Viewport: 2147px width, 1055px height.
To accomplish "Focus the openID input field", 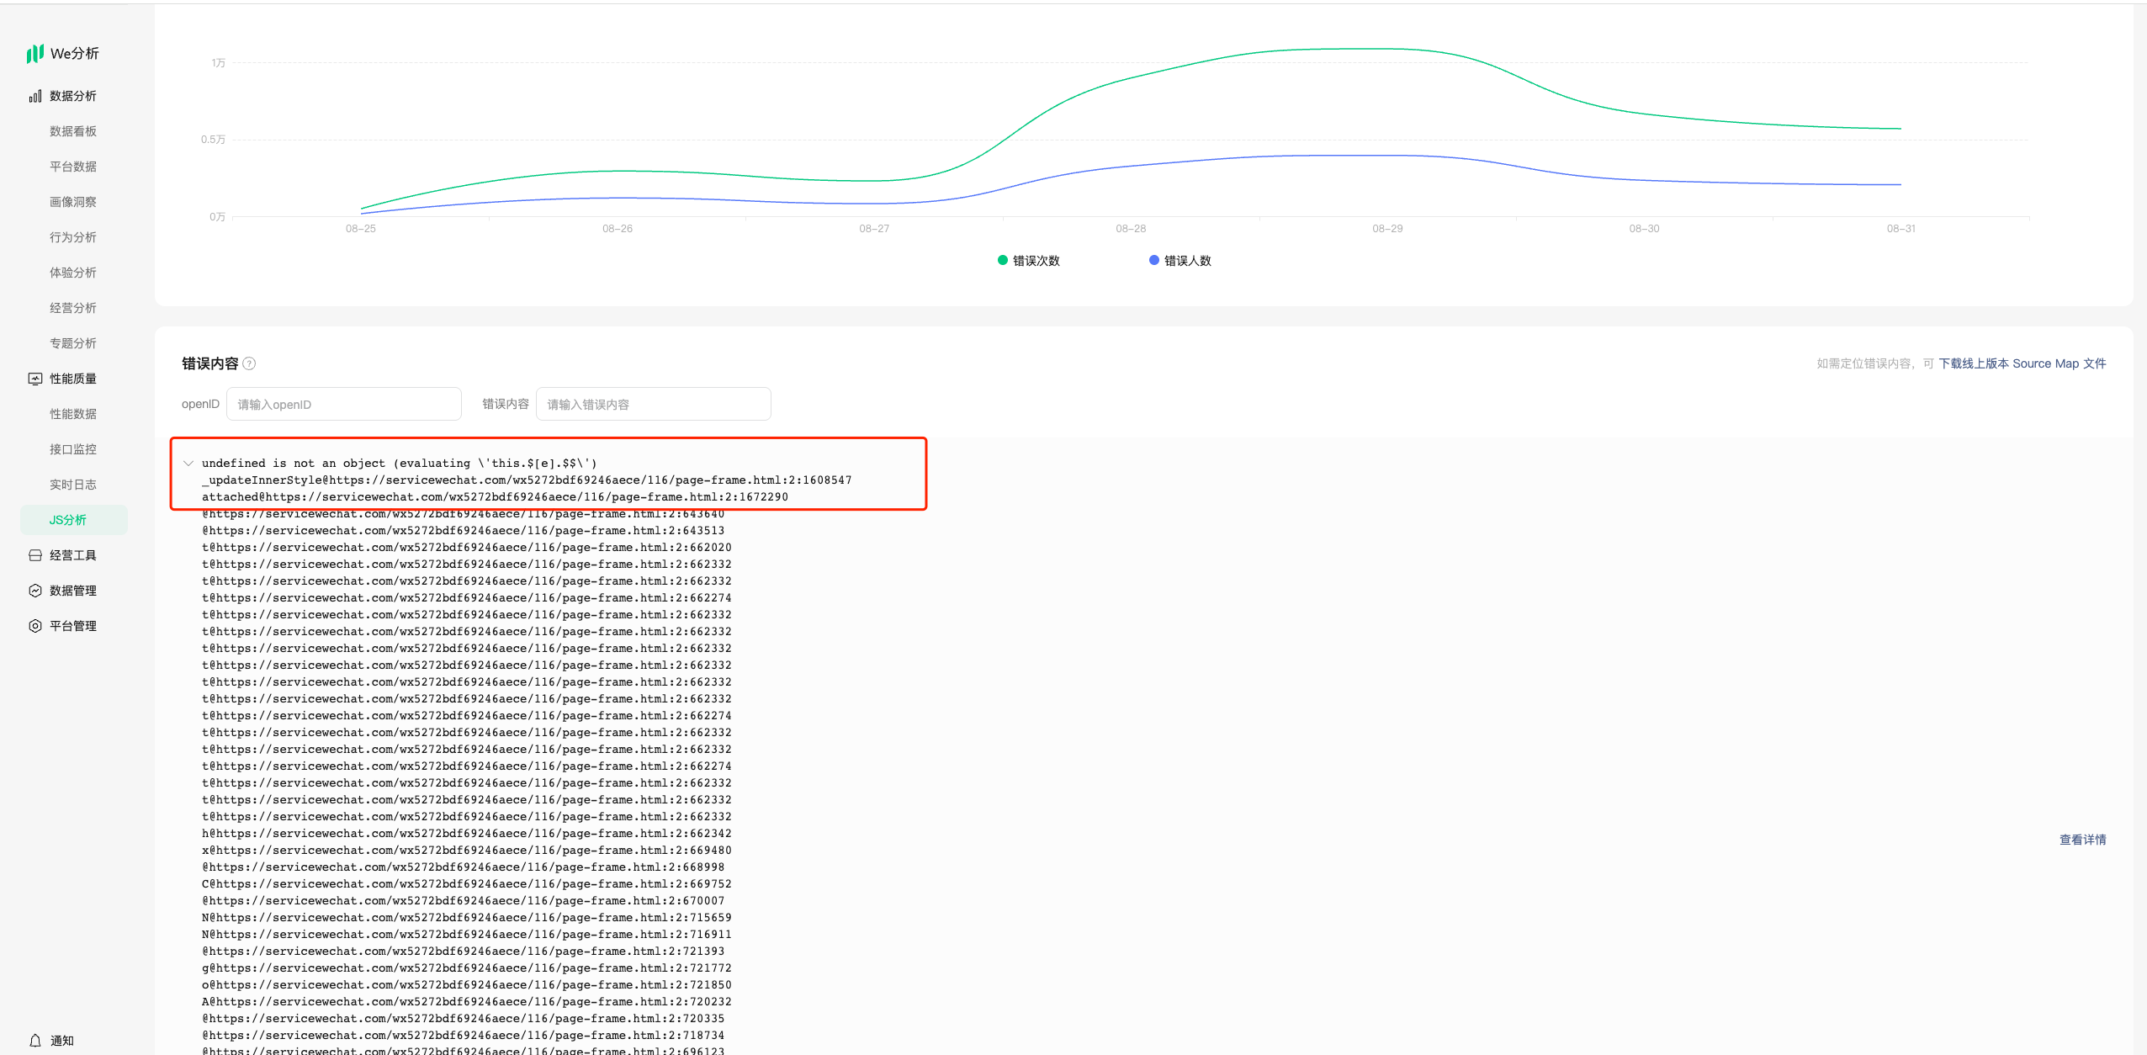I will click(x=343, y=405).
